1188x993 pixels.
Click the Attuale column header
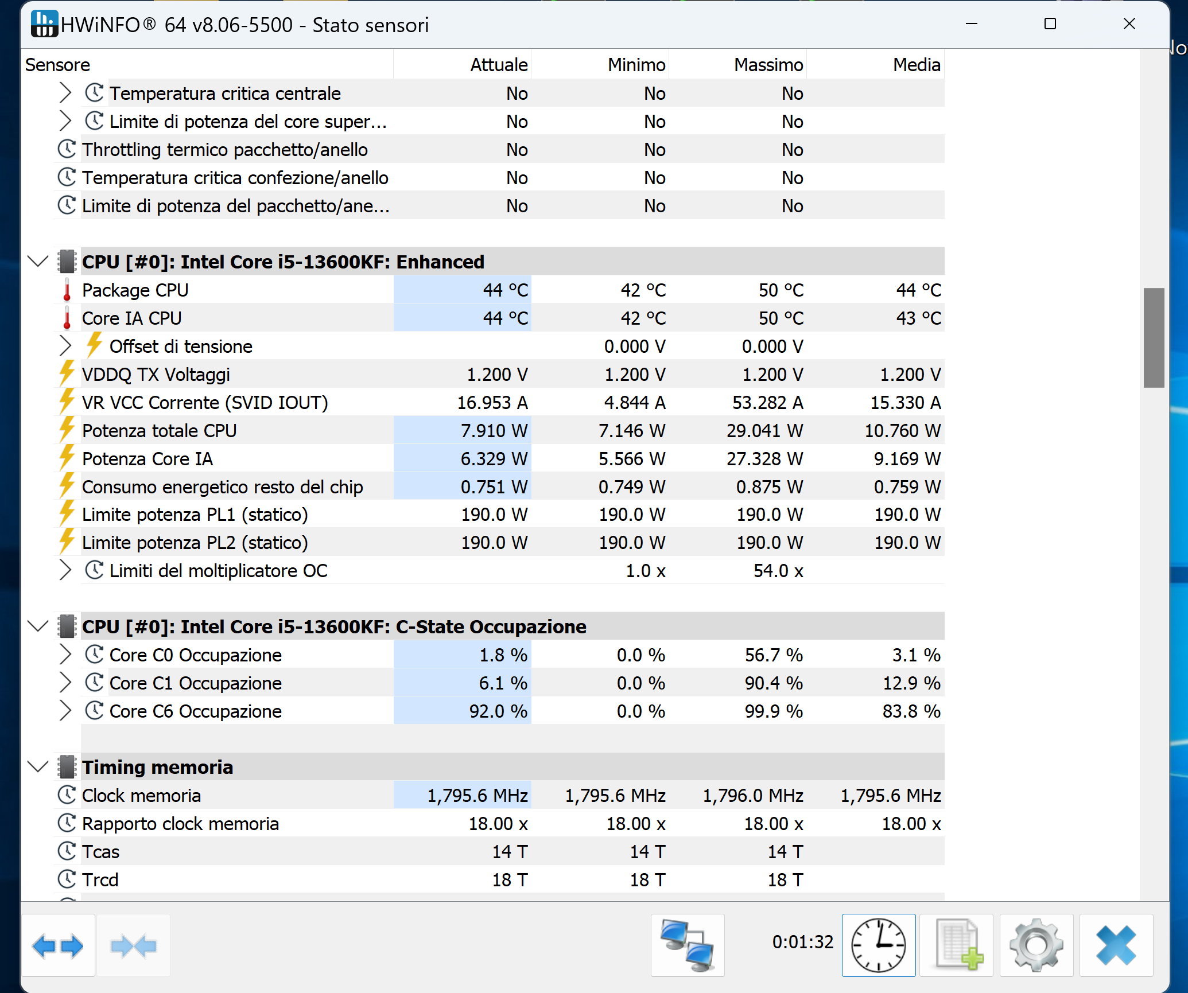[x=498, y=65]
